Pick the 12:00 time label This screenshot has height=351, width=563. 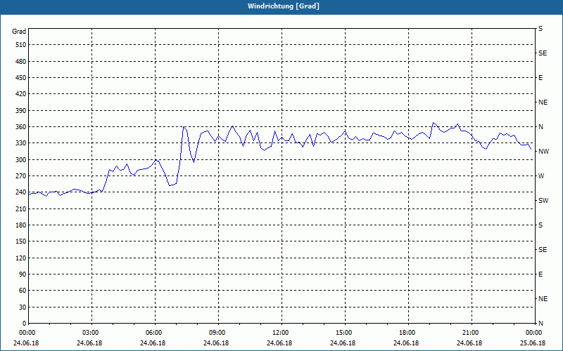280,333
